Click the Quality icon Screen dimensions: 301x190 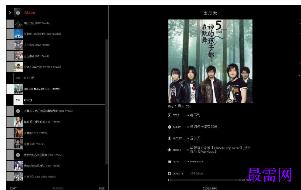(169, 174)
